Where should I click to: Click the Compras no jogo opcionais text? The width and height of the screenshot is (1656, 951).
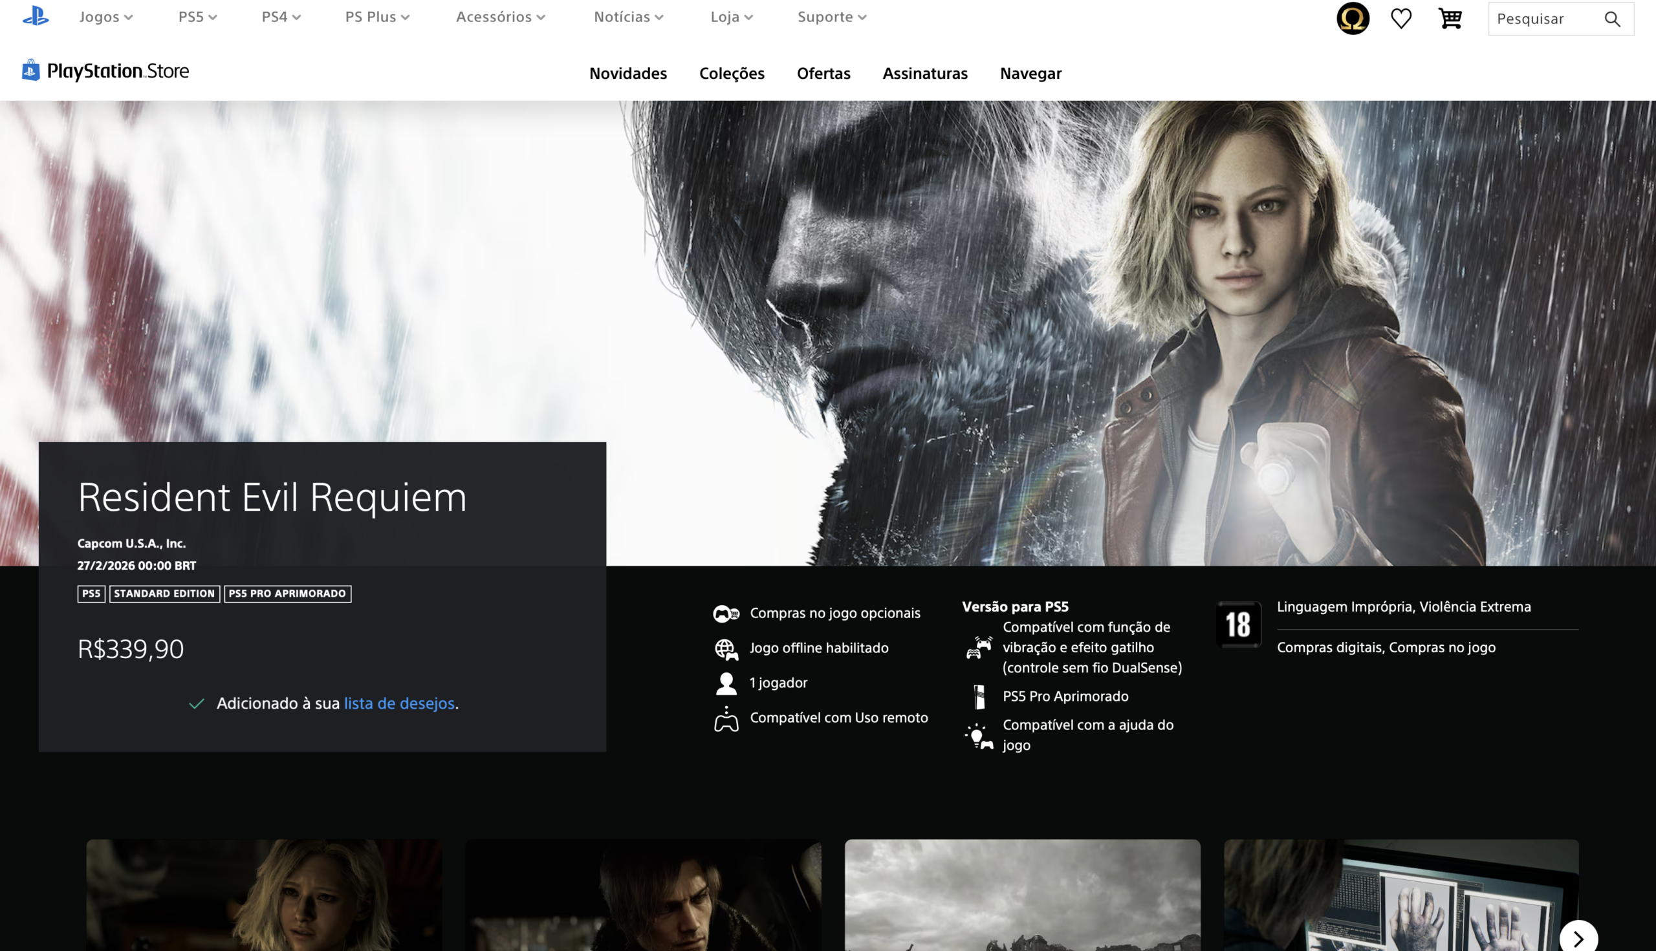pyautogui.click(x=835, y=614)
